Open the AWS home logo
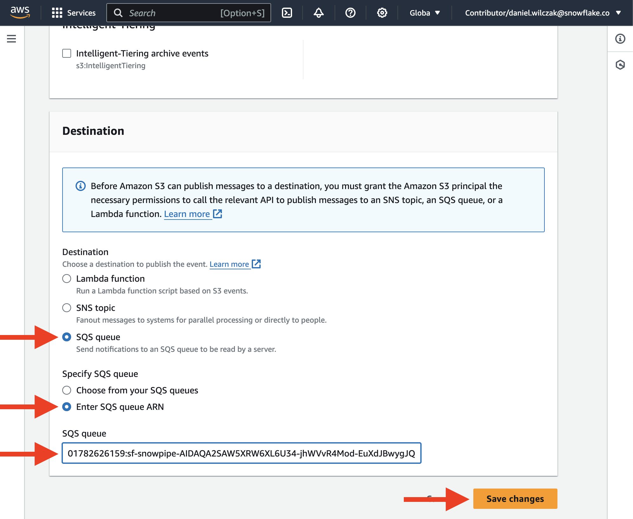This screenshot has width=633, height=519. (20, 13)
